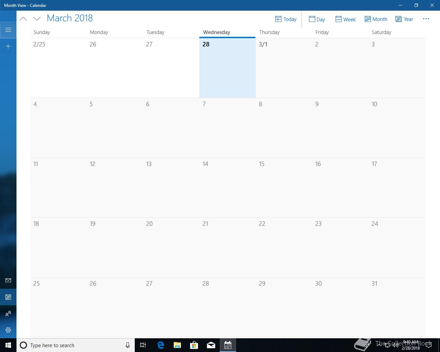Click day 30 in the calendar
The width and height of the screenshot is (440, 352).
pos(340,307)
